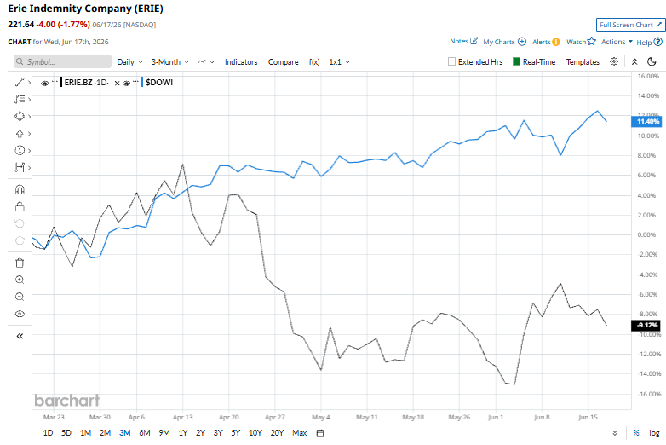This screenshot has width=666, height=445.
Task: Toggle the percent scale button
Action: [636, 433]
